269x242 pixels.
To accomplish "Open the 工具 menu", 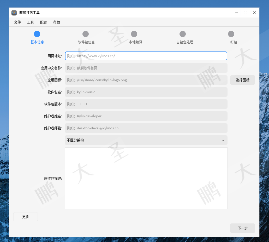I will click(x=31, y=22).
